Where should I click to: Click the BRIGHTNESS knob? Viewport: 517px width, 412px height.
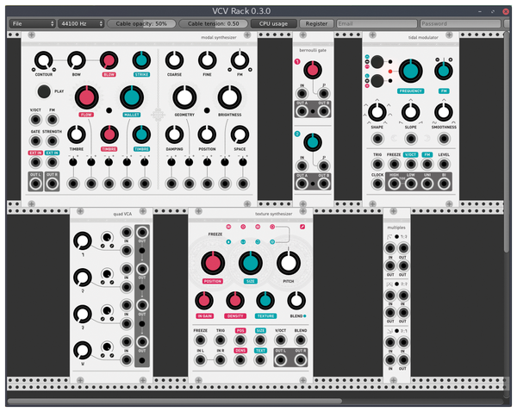pyautogui.click(x=229, y=97)
